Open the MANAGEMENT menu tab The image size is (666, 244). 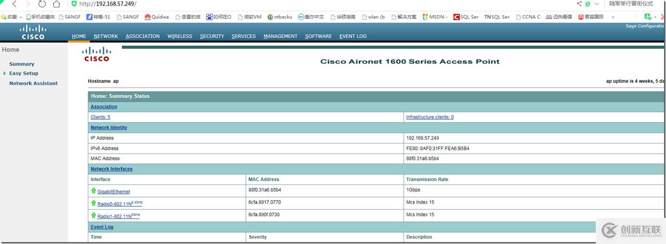(x=280, y=36)
